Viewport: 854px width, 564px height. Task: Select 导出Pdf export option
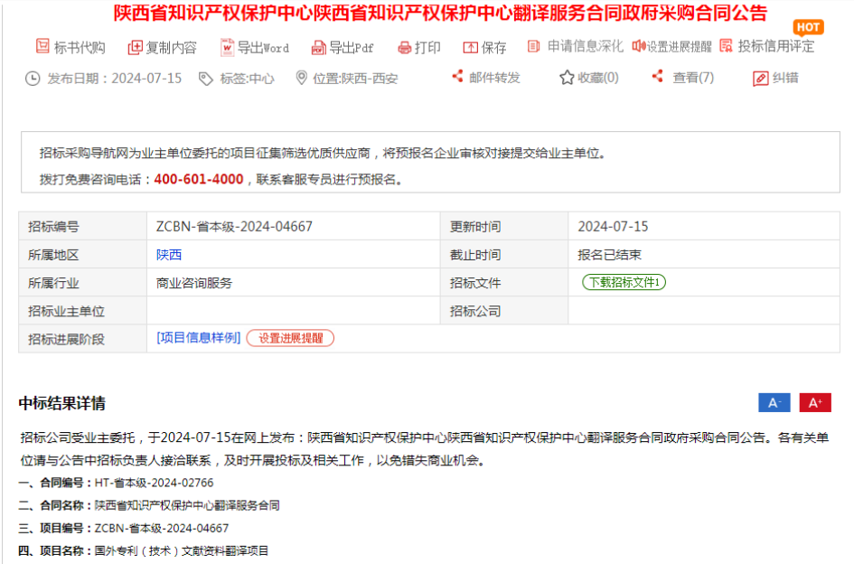(352, 48)
